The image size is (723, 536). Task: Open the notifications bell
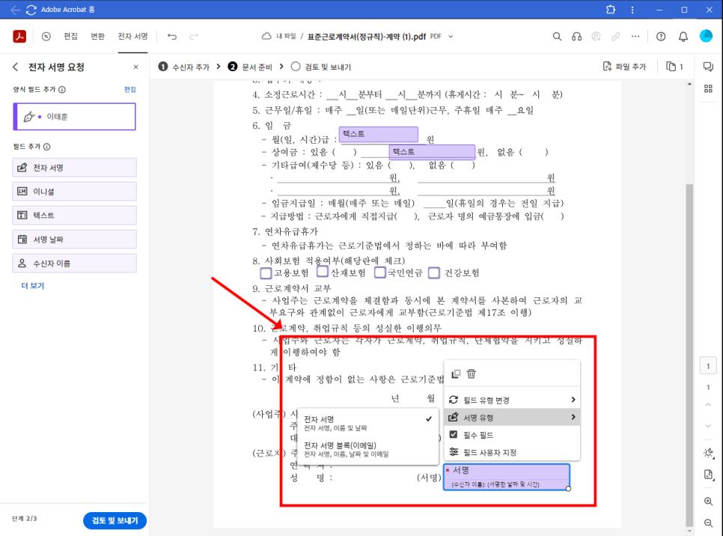(x=683, y=37)
